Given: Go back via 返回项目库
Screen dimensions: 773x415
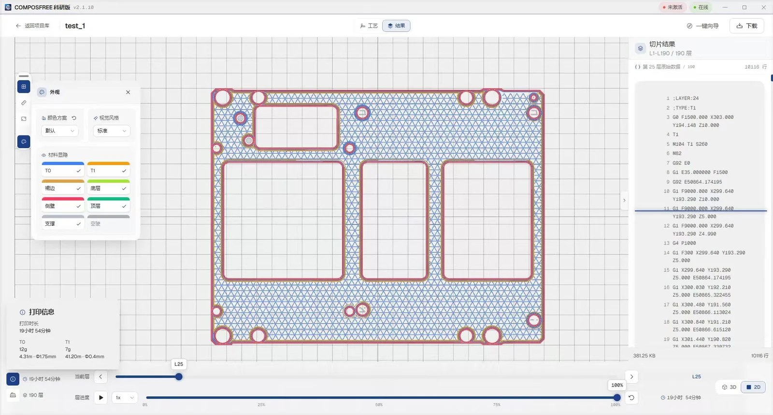Looking at the screenshot, I should tap(32, 26).
